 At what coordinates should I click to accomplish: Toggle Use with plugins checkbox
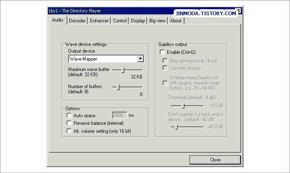pos(165,68)
